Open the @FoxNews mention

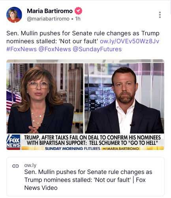(x=55, y=49)
